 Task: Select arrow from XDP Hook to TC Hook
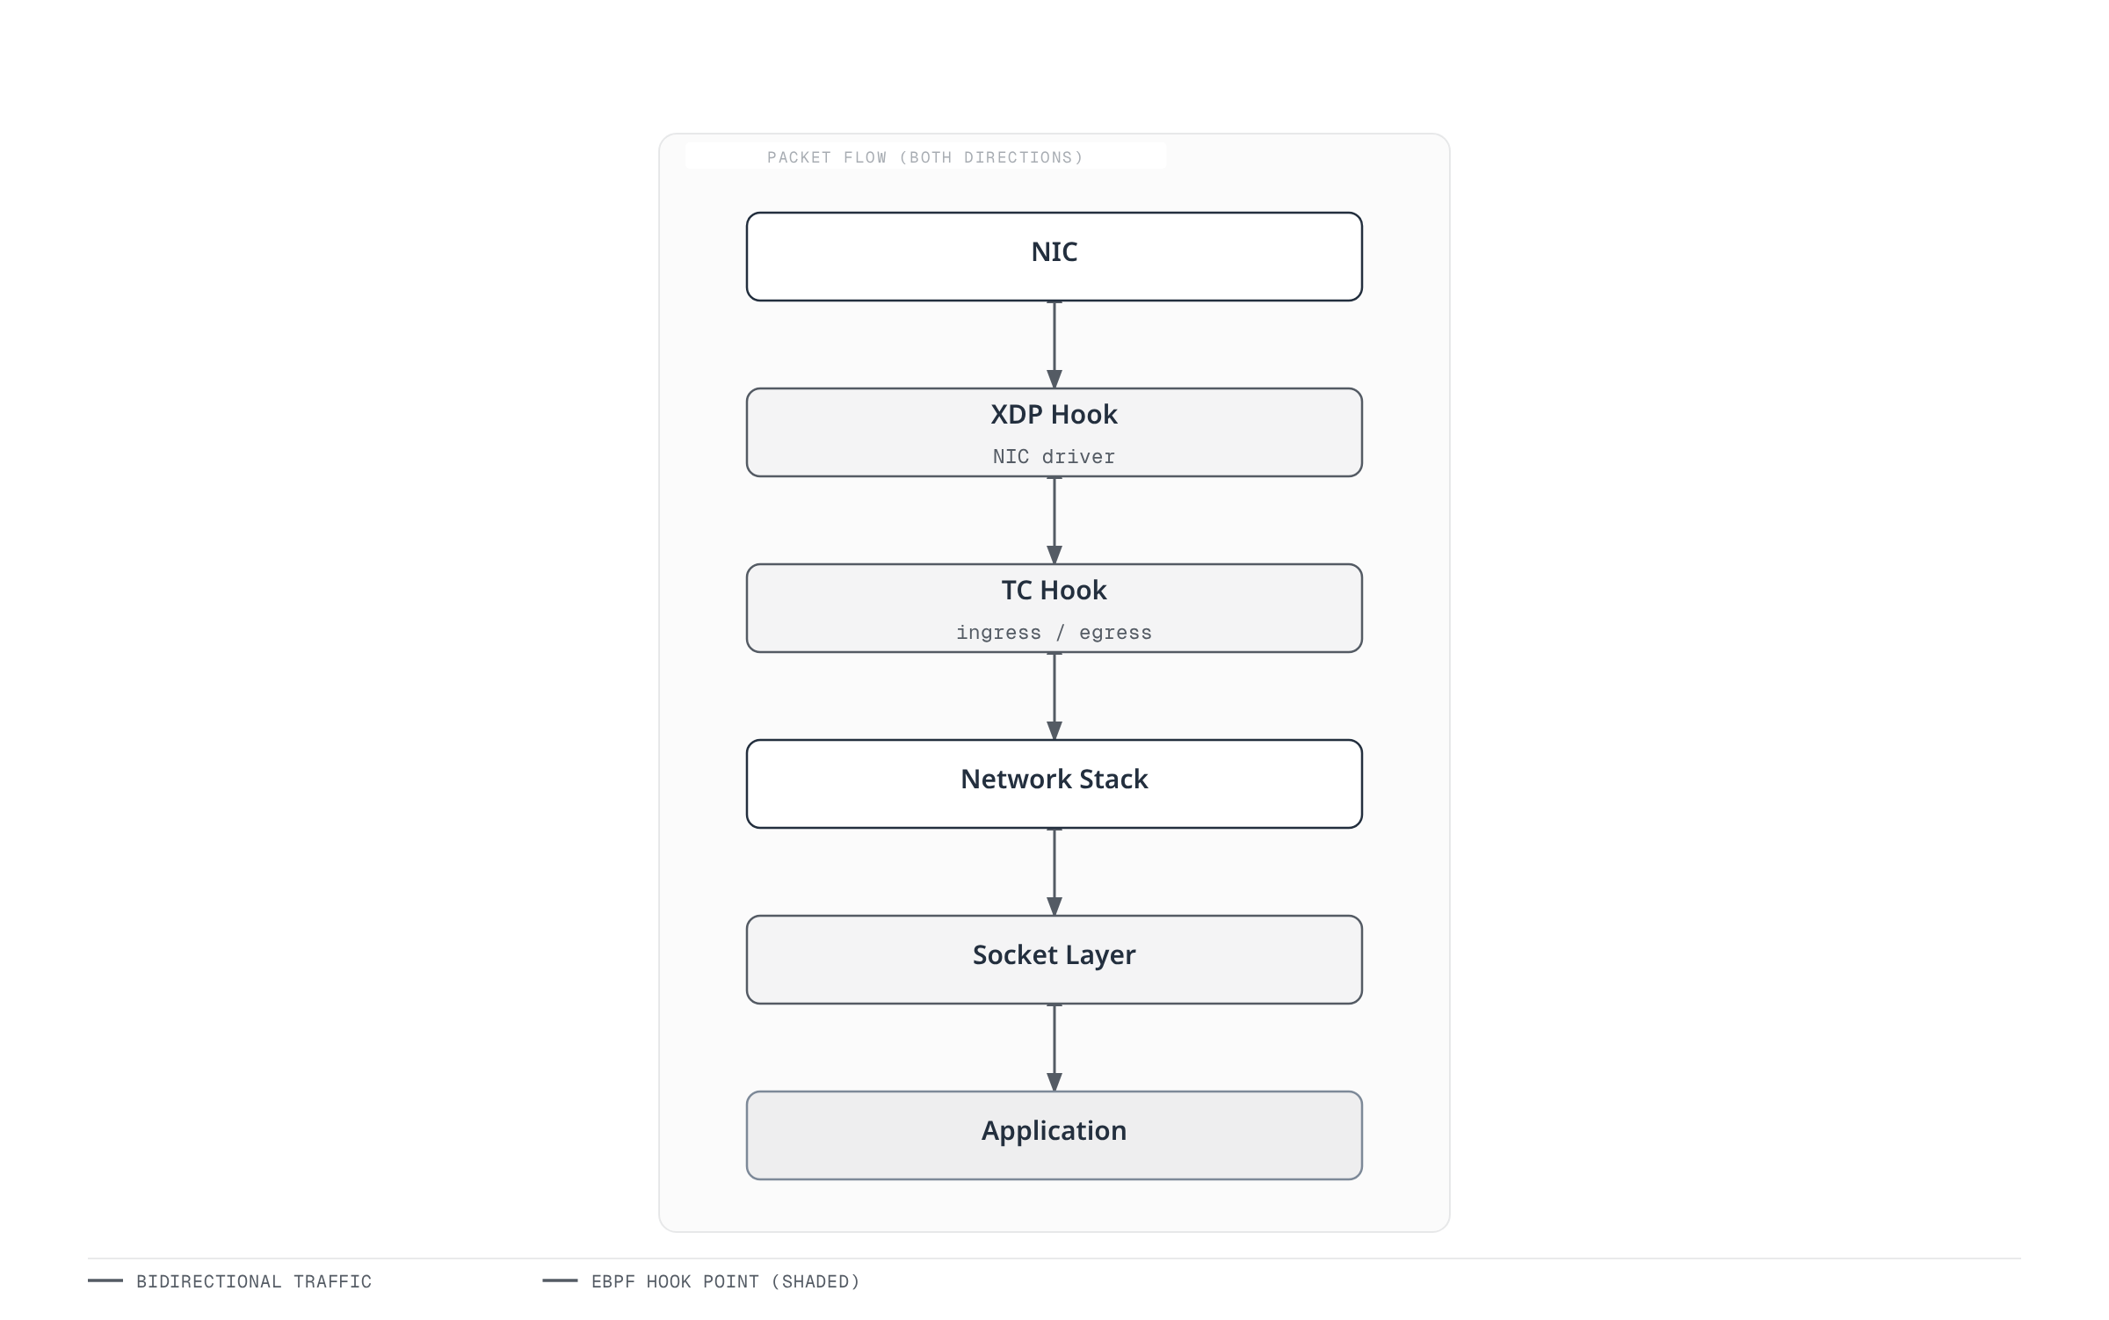click(1054, 520)
